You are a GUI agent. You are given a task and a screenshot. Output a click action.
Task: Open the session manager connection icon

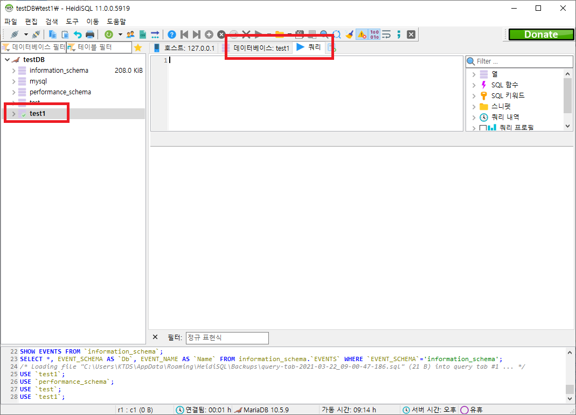[x=15, y=34]
